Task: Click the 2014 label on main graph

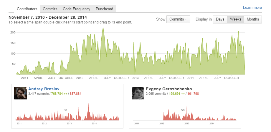Action: pyautogui.click(x=190, y=78)
